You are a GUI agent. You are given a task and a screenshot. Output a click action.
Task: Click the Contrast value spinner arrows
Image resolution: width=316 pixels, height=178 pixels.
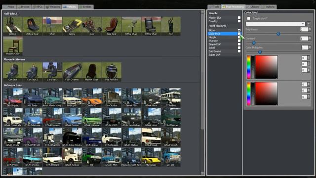tap(310, 39)
